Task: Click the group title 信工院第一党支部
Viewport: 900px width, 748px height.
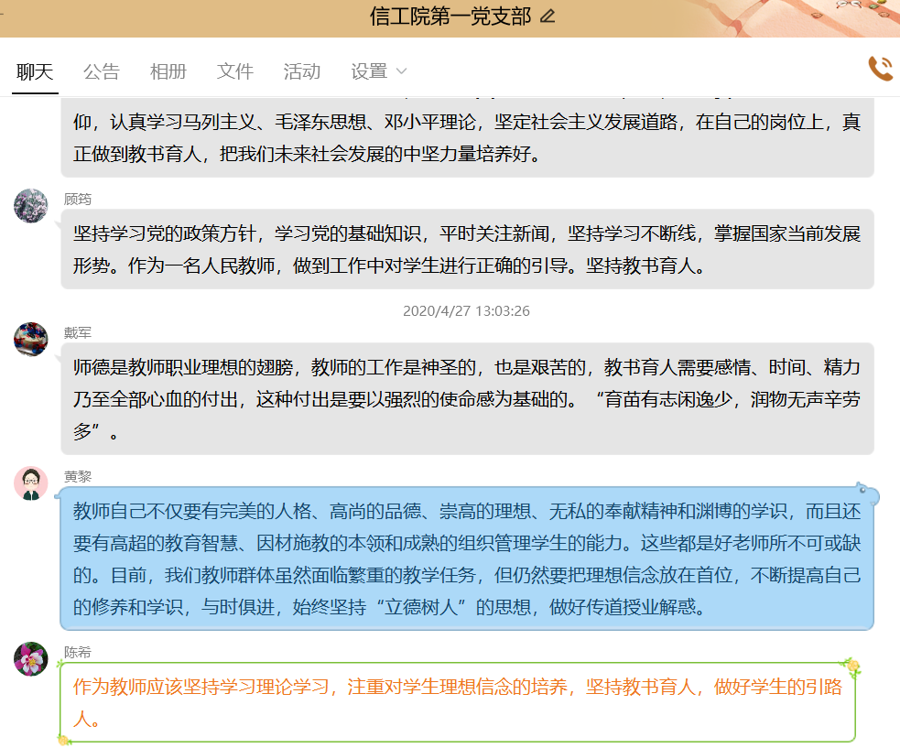Action: point(450,16)
